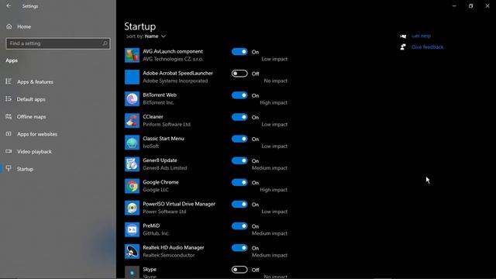Click the Apps for websites sidebar icon
The image size is (496, 279).
point(9,134)
